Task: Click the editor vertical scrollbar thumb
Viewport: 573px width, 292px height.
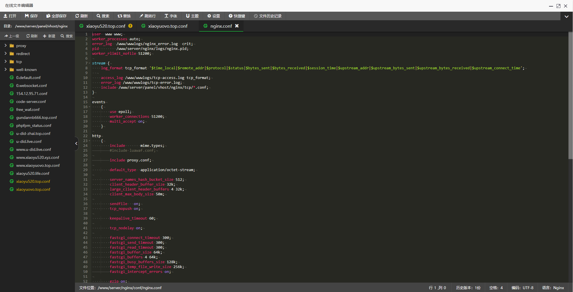Action: (x=570, y=96)
